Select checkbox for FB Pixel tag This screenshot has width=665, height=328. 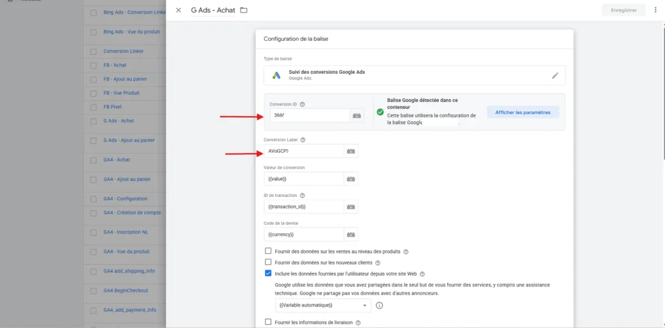point(94,107)
